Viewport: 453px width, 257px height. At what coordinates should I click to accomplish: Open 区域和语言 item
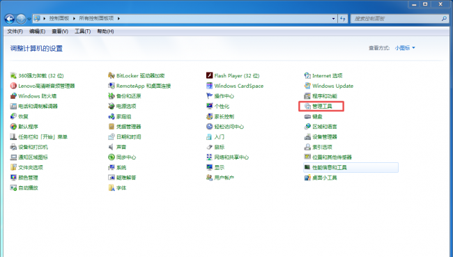click(321, 127)
